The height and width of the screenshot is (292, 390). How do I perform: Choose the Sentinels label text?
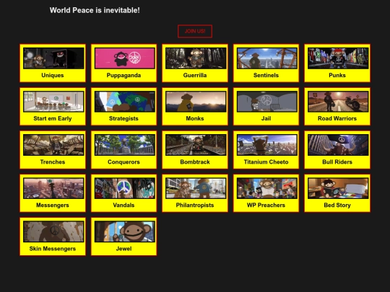pos(266,75)
